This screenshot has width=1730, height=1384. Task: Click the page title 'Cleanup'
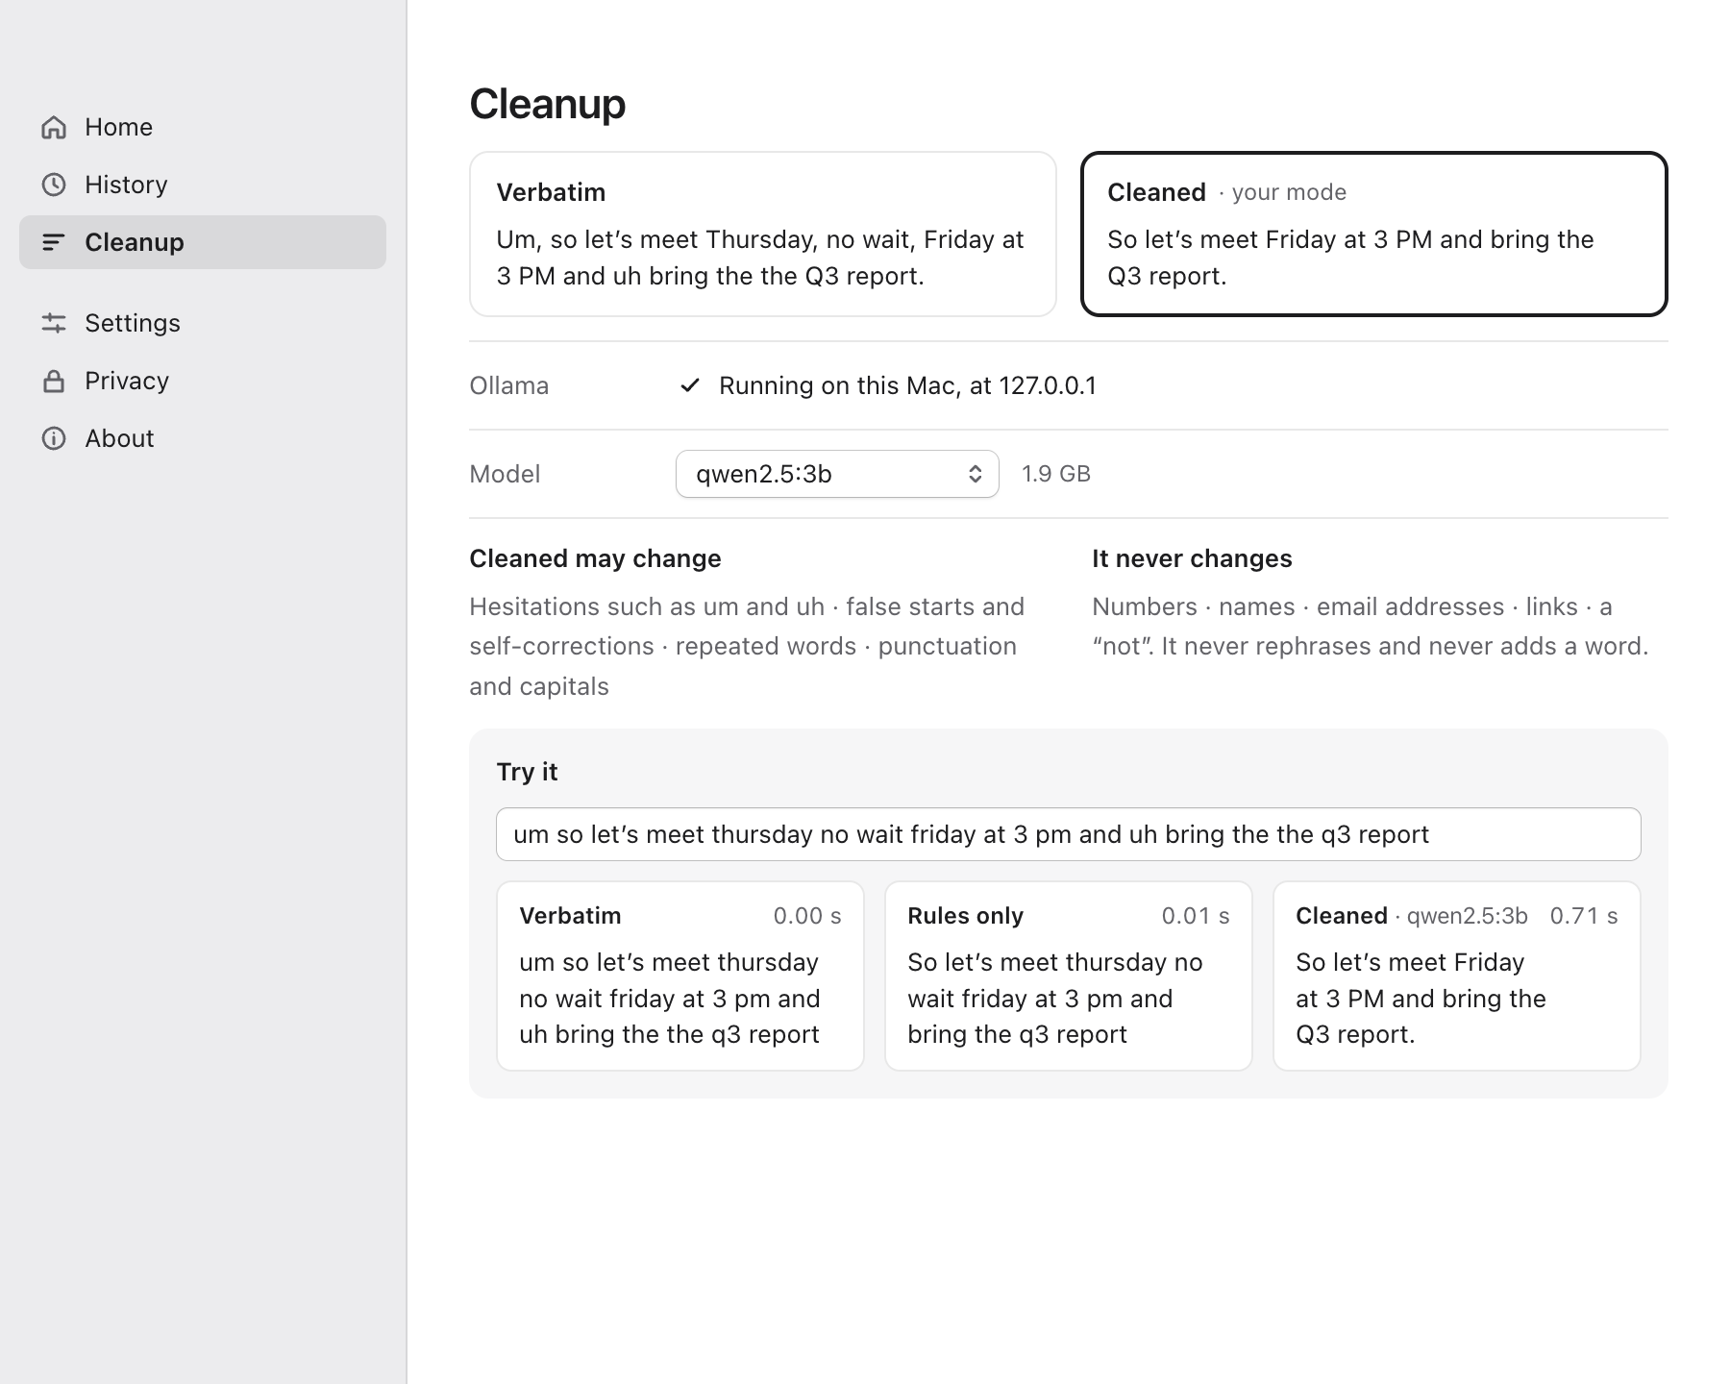pyautogui.click(x=547, y=104)
